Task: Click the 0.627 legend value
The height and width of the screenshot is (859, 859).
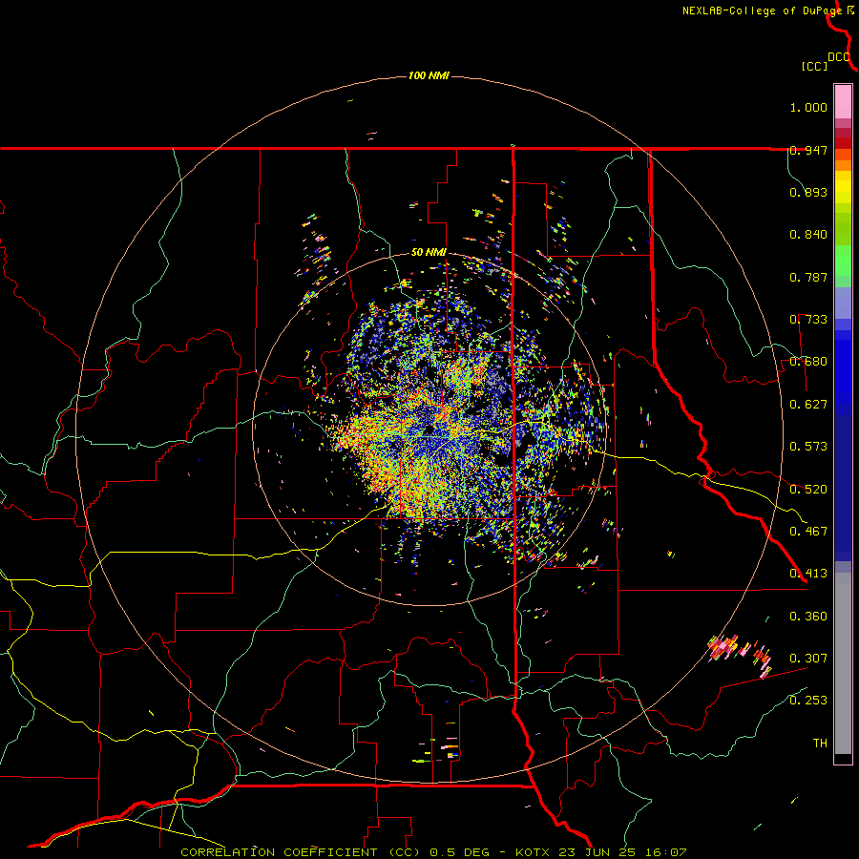Action: [808, 405]
